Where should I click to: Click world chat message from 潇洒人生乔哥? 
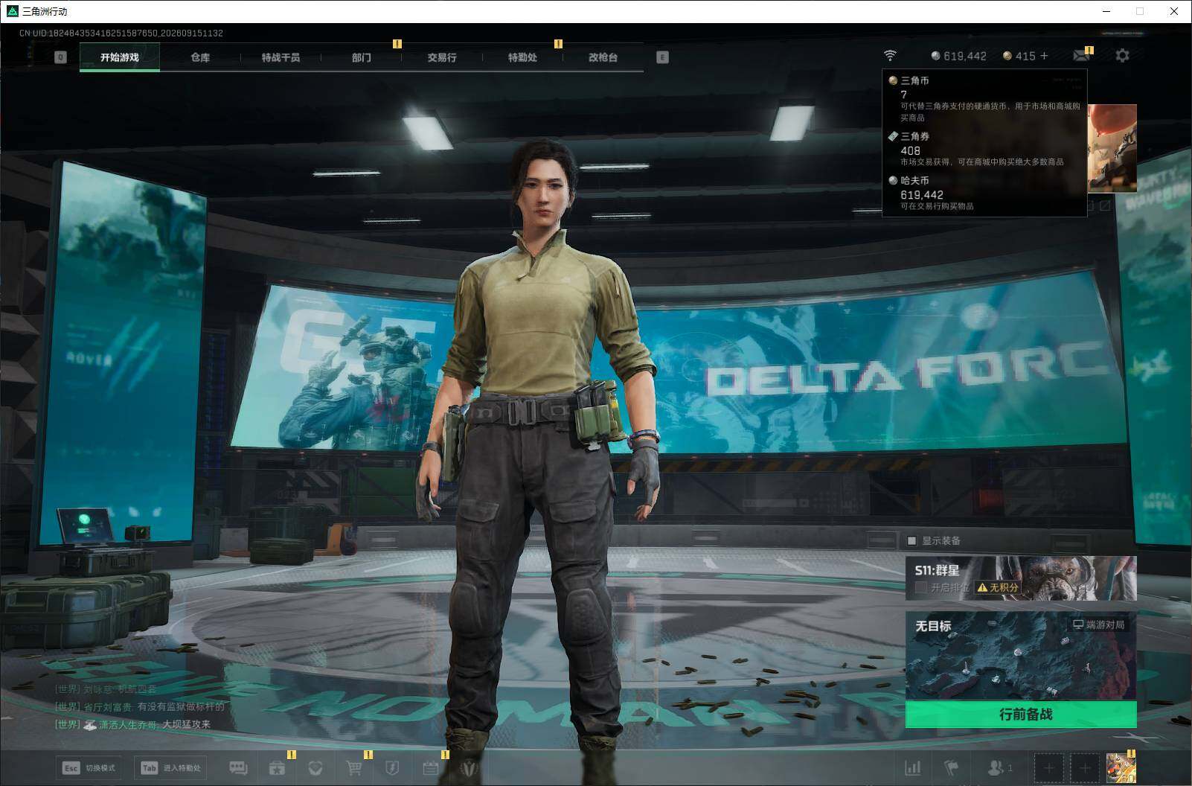132,724
